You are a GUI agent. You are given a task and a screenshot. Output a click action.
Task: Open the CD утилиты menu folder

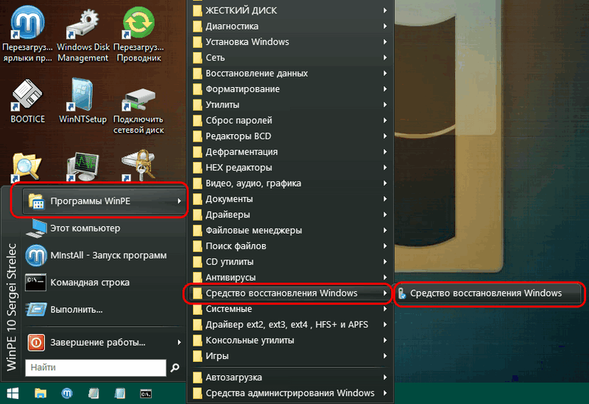pyautogui.click(x=290, y=262)
